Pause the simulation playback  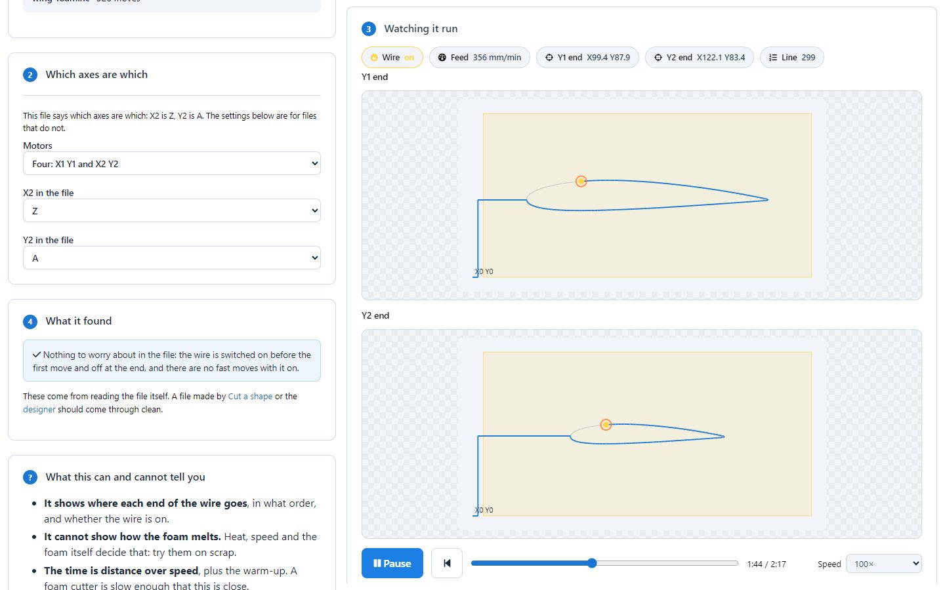point(392,563)
